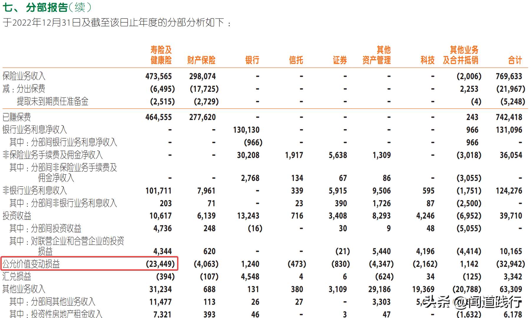Click value 11,477 in 分部间其他业务收入 row
This screenshot has height=318, width=531.
[161, 302]
